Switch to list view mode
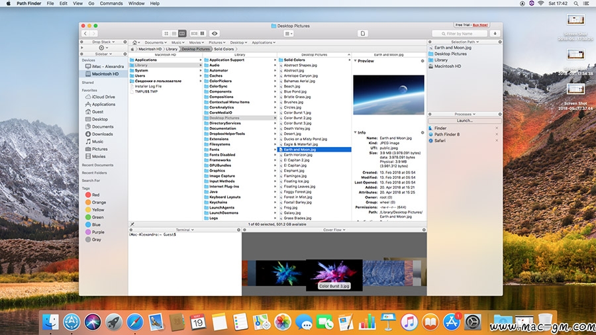 (x=174, y=34)
